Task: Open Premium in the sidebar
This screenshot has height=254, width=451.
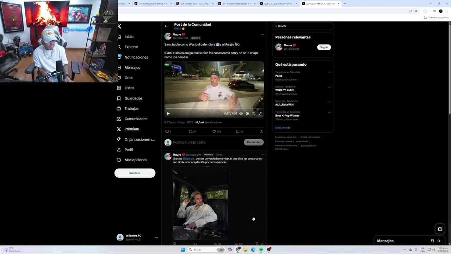Action: [x=128, y=129]
